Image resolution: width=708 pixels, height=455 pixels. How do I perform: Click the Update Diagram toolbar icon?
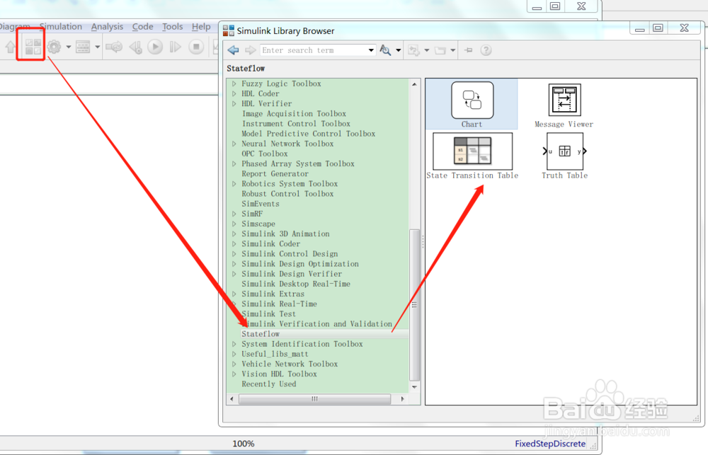pyautogui.click(x=114, y=47)
